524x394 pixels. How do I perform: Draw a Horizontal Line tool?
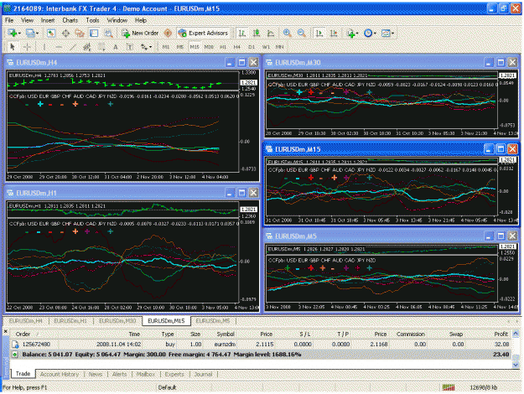(59, 47)
